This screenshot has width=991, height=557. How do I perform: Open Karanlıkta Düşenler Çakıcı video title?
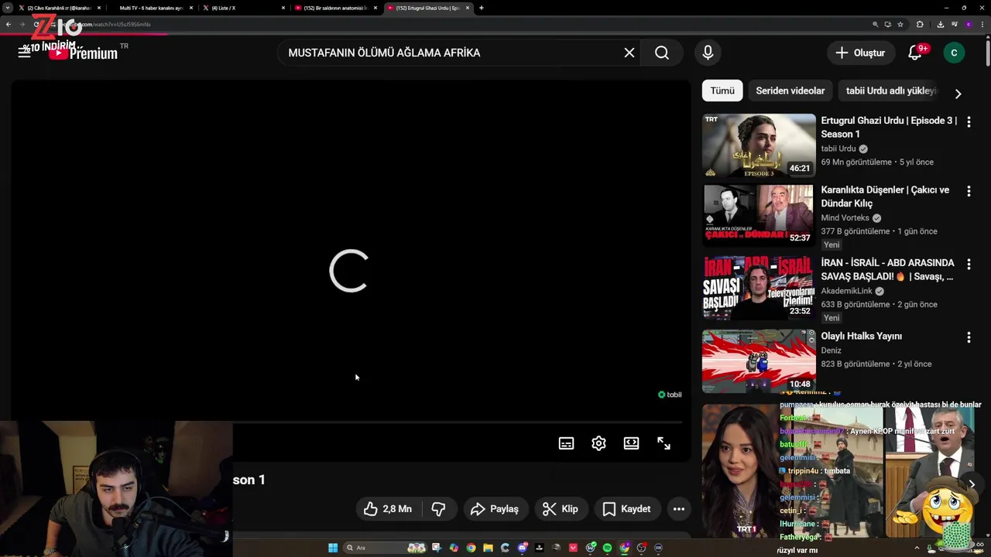tap(885, 196)
